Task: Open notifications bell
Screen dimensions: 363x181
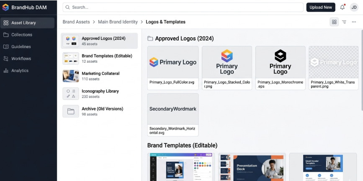Action: [x=342, y=7]
